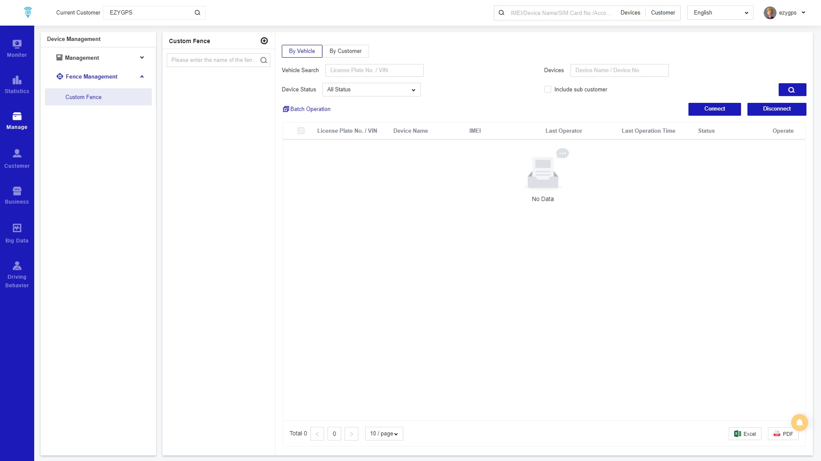
Task: Open Driving Behavior sidebar section
Action: point(17,274)
